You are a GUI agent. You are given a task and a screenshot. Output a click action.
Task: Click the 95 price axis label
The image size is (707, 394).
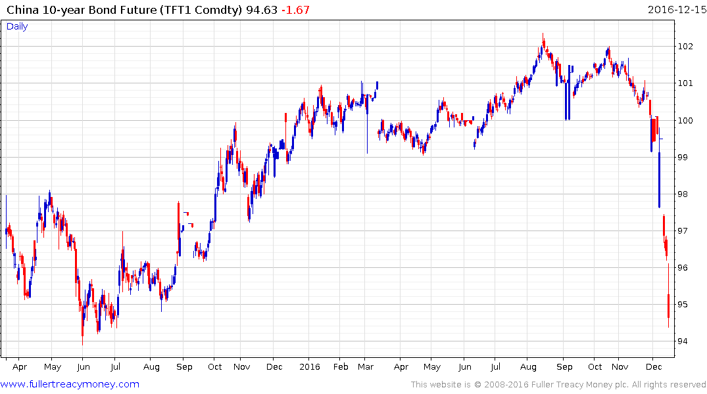(683, 305)
